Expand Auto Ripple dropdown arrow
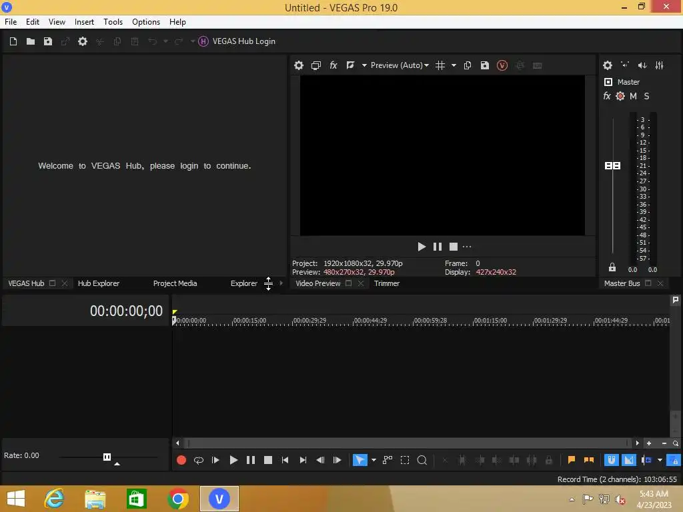 coord(660,460)
